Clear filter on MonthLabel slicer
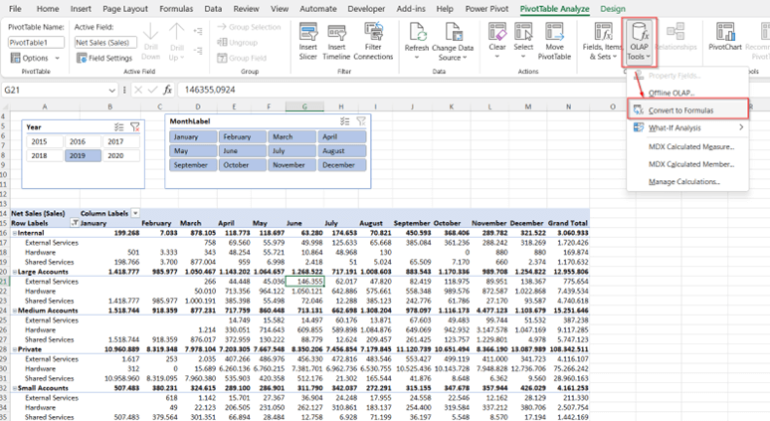Screen dimensions: 770x421 (x=361, y=121)
